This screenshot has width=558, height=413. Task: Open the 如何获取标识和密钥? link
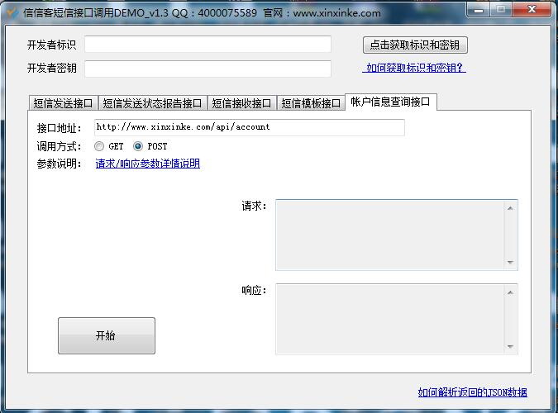[x=414, y=68]
